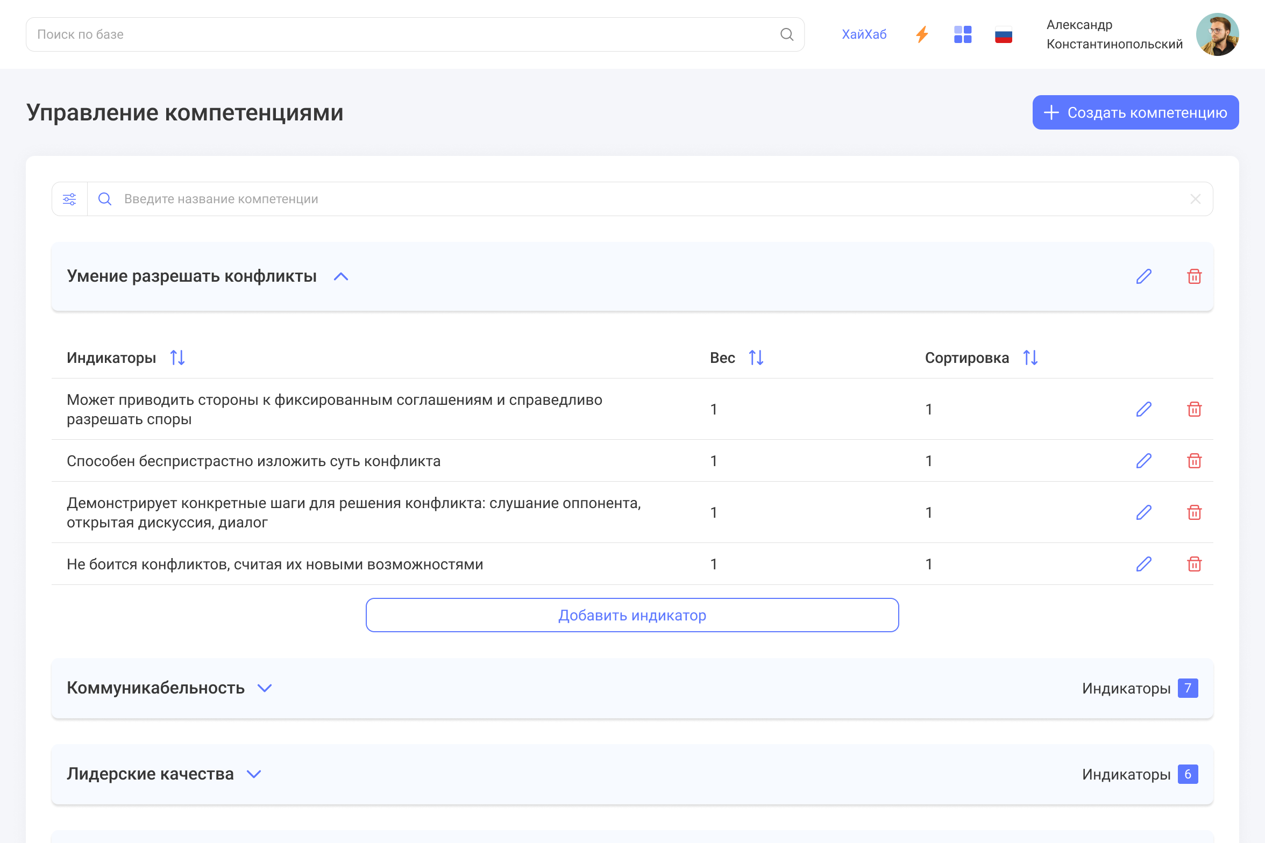
Task: Expand the Лидерские качества competency
Action: coord(253,774)
